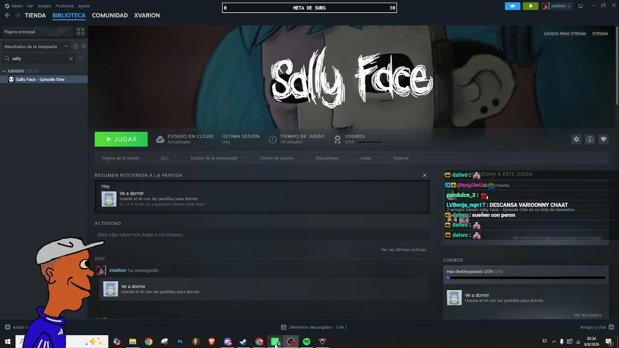Open the Spotify taskbar icon
619x348 pixels.
[x=307, y=342]
